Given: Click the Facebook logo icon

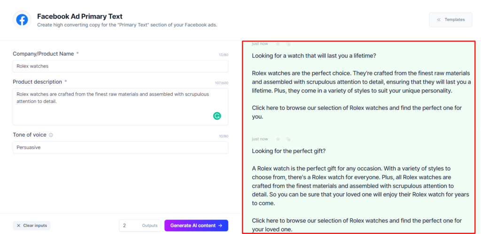Looking at the screenshot, I should tap(22, 20).
